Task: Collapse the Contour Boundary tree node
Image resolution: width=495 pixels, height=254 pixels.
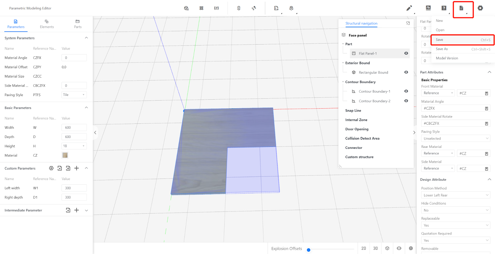Action: (343, 82)
